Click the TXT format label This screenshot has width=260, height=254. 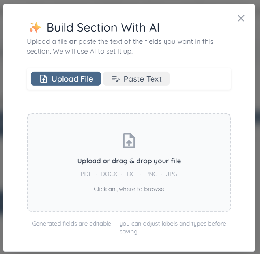131,174
